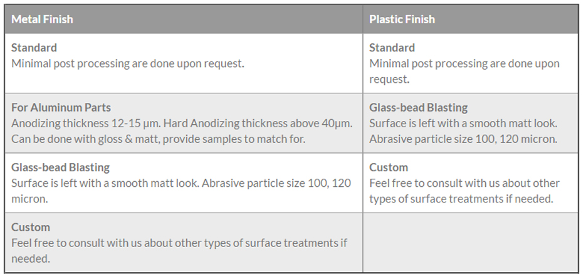Click the word 'needed.' in metal Custom row
This screenshot has width=586, height=279.
[31, 259]
